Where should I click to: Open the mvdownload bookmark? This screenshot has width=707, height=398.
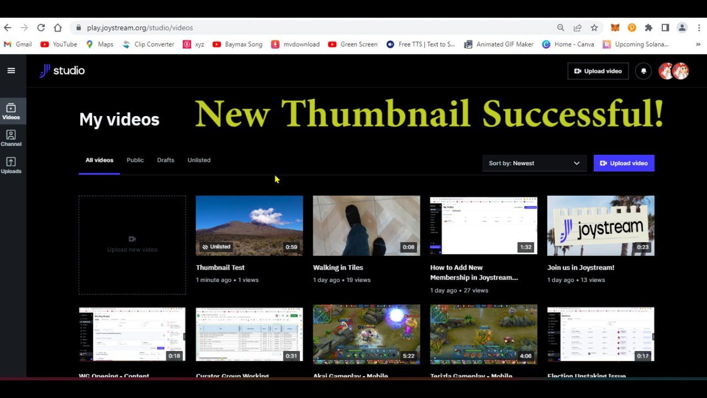tap(295, 44)
